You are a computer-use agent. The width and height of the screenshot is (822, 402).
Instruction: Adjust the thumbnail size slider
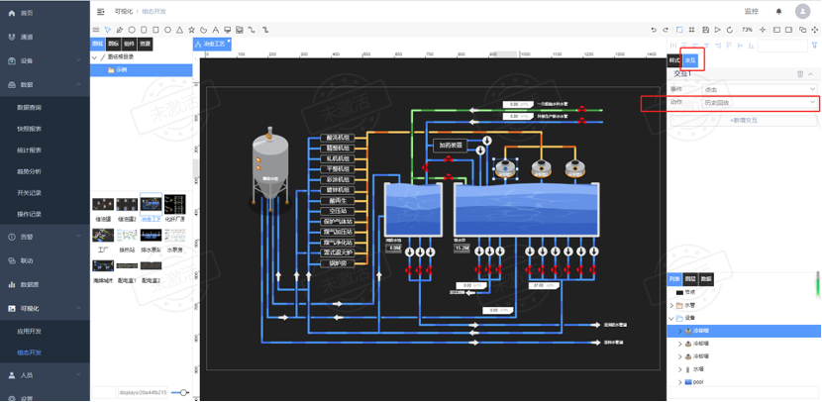tap(181, 393)
